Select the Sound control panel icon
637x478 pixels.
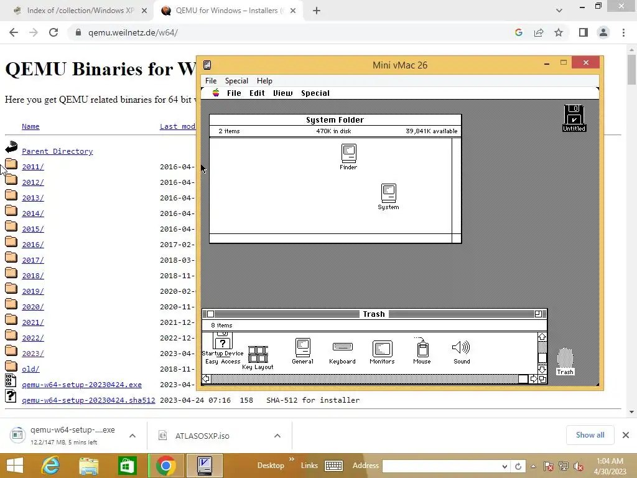pos(461,347)
